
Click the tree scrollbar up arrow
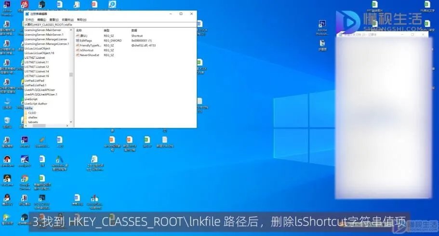(71, 30)
